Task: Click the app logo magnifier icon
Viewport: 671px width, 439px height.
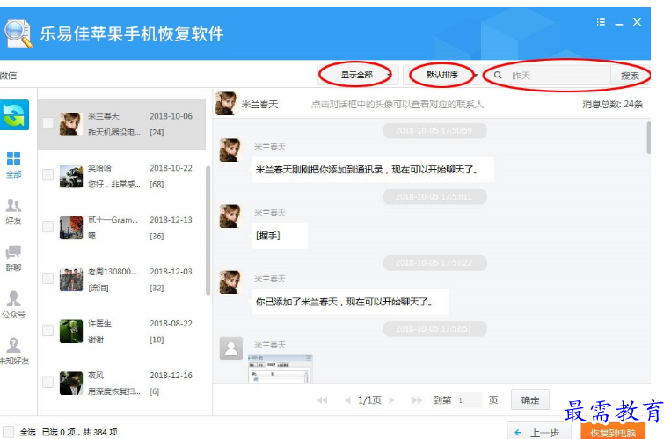Action: [x=18, y=33]
